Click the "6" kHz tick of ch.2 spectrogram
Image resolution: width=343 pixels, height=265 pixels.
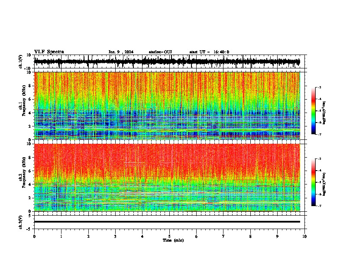[30, 171]
